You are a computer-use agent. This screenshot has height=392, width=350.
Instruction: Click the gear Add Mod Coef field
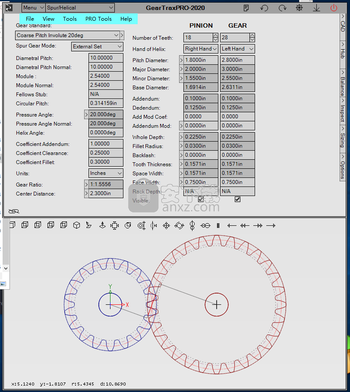(x=237, y=117)
